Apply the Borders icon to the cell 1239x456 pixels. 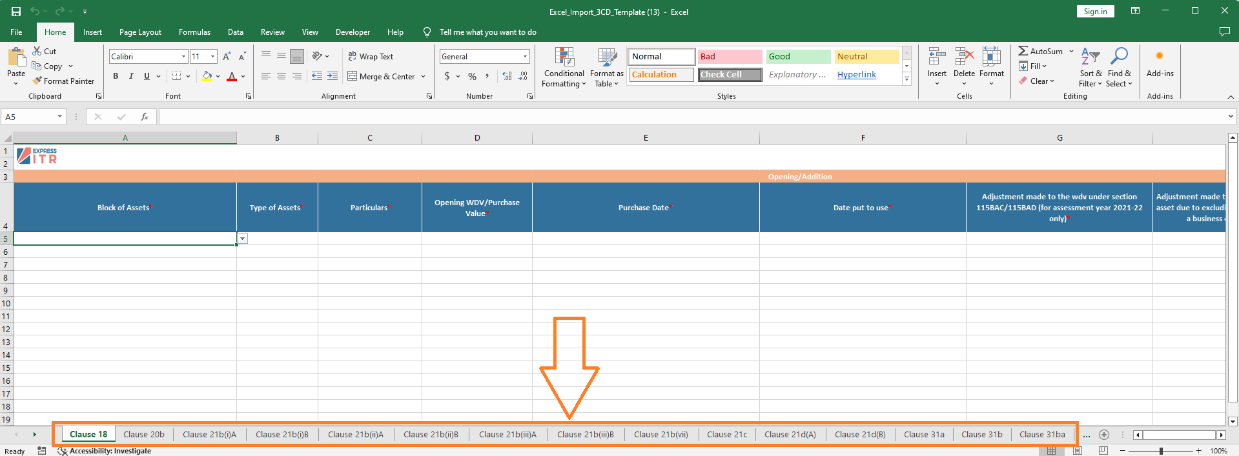point(176,76)
